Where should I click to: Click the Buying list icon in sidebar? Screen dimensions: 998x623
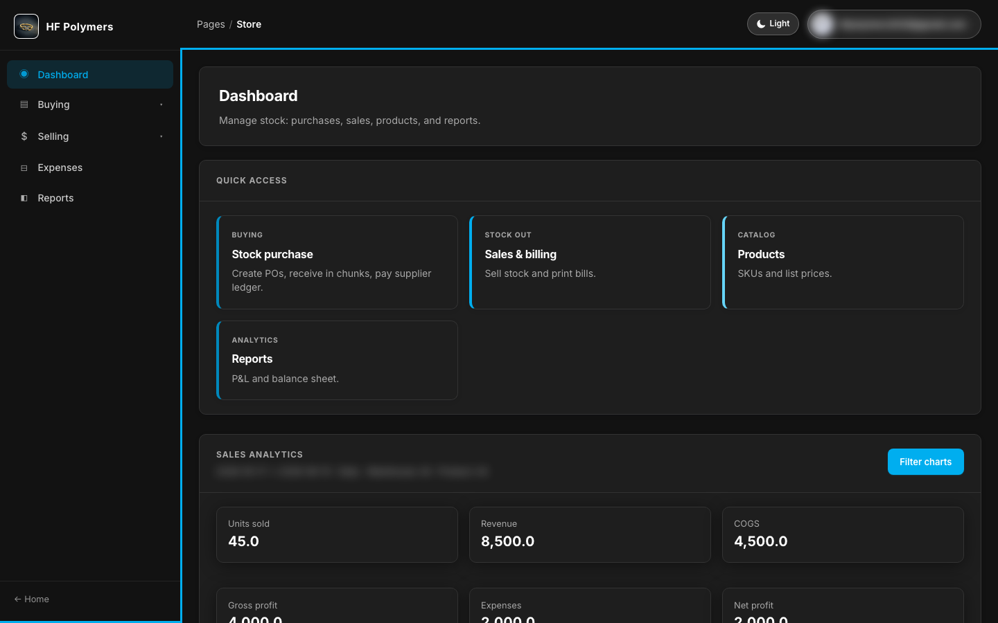24,105
